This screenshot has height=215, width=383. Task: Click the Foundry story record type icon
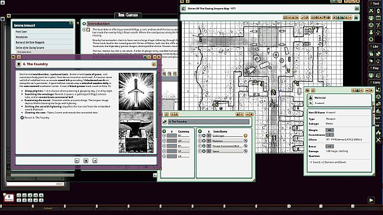tap(19, 64)
